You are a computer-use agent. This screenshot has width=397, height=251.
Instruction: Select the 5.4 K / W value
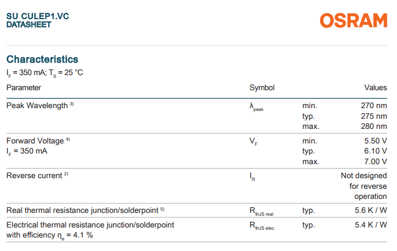click(x=372, y=225)
